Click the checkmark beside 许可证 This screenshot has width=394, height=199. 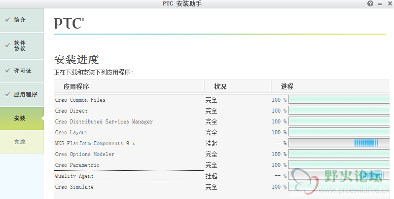(8, 71)
